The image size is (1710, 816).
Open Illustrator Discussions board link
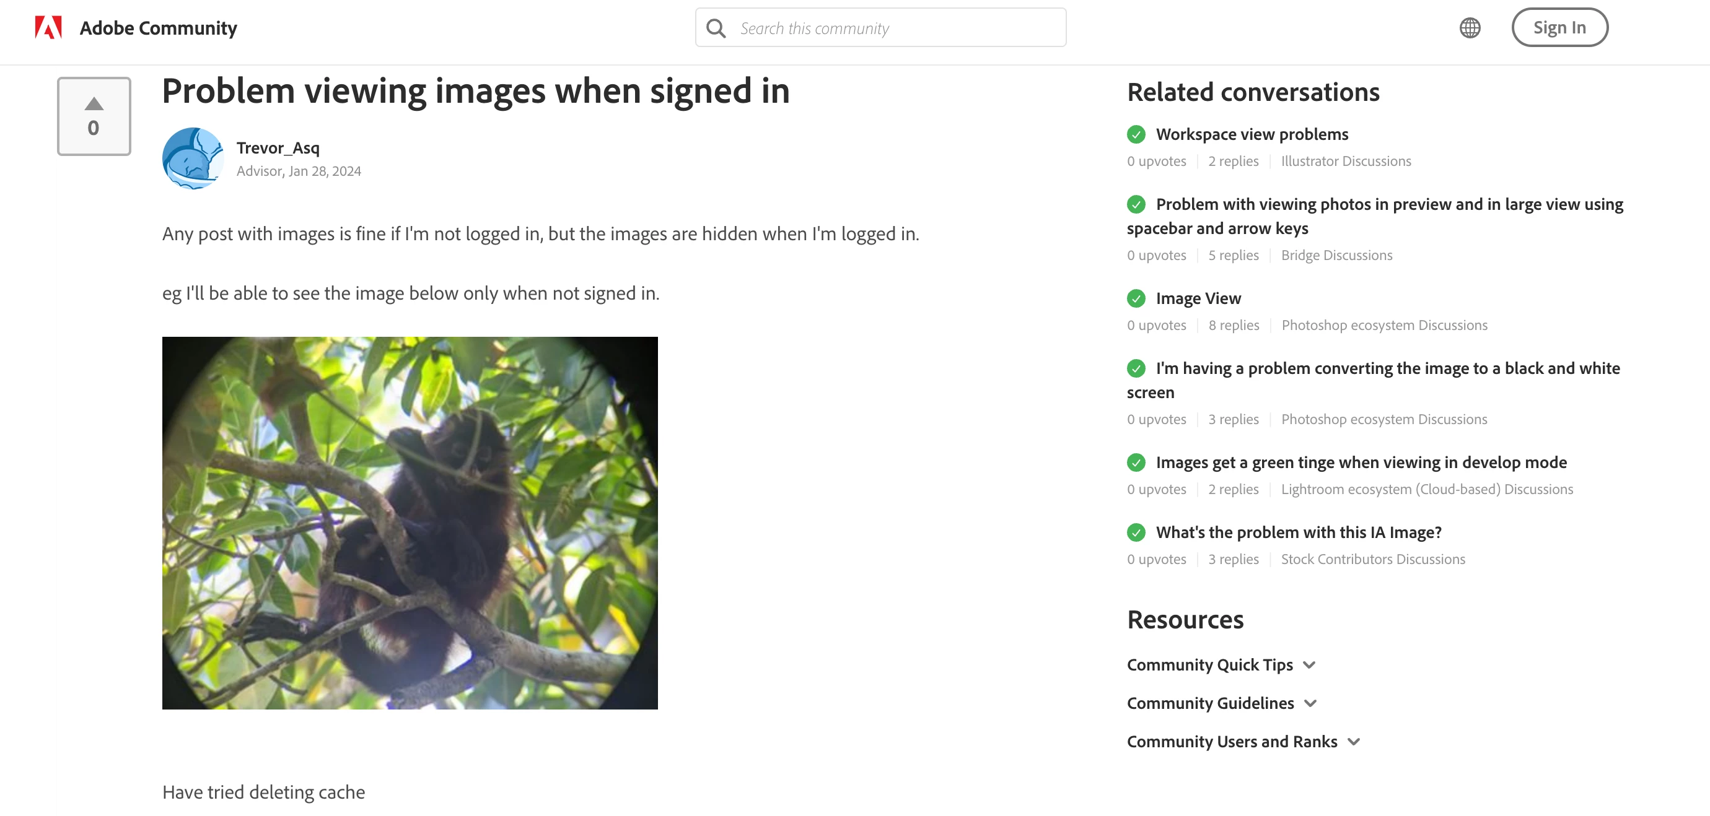(x=1346, y=161)
